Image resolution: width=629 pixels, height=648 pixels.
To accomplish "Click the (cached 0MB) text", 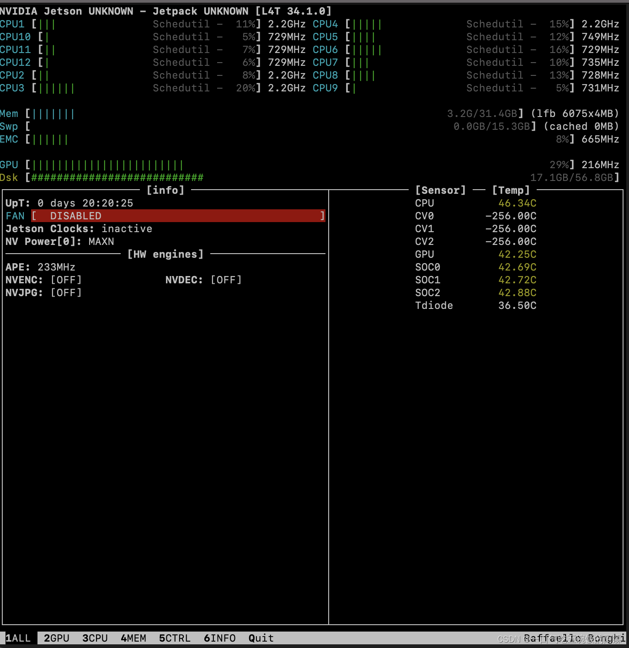I will click(581, 126).
